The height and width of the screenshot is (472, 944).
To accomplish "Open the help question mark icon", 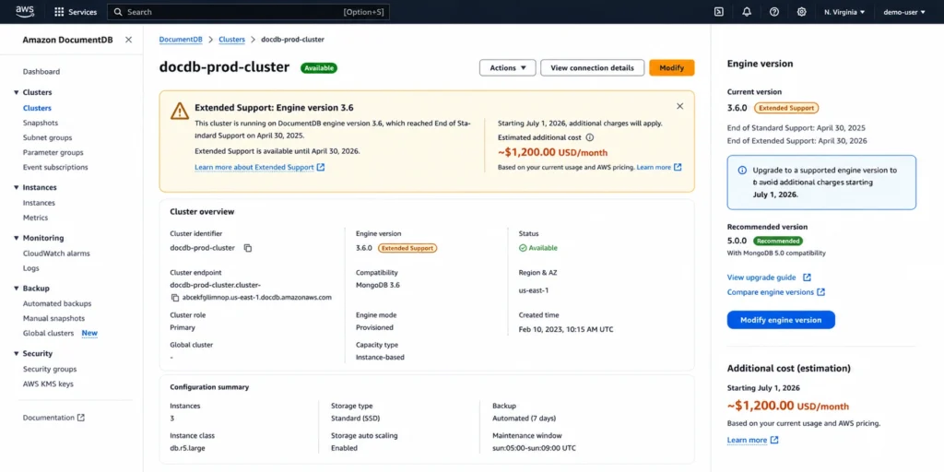I will pos(774,12).
